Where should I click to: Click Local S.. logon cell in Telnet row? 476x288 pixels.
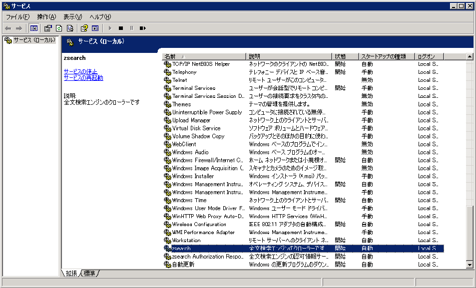(428, 80)
